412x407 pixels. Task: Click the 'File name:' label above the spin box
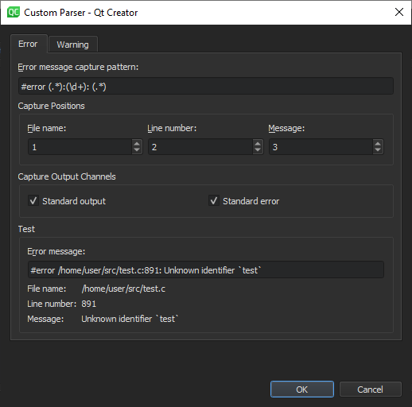tap(47, 128)
